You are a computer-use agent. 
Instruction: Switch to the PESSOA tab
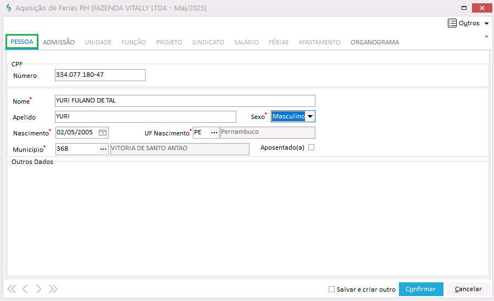22,42
